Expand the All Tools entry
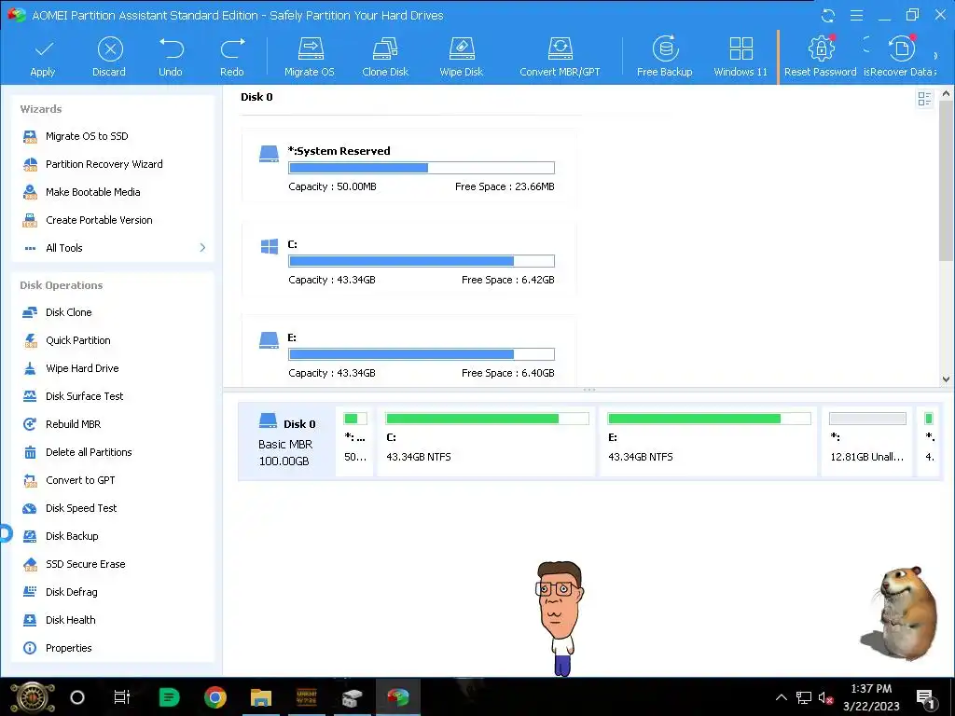 [x=113, y=248]
